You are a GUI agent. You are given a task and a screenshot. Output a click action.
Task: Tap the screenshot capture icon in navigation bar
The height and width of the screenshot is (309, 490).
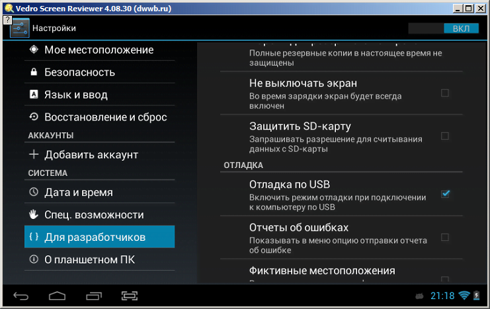pos(130,294)
